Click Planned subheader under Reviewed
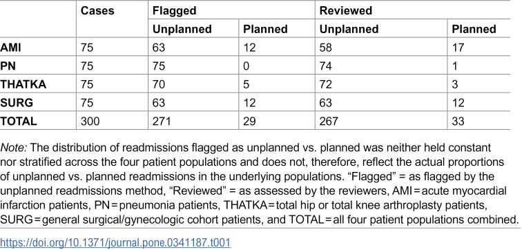Viewport: 522px width, 250px height. [x=474, y=29]
